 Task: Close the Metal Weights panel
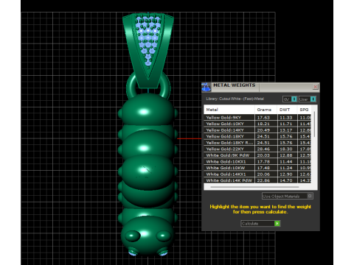coord(316,87)
